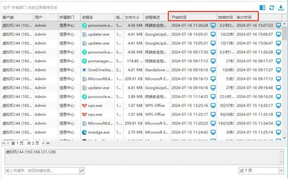This screenshot has height=179, width=288.
Task: Go to the previous page
Action: [x=8, y=143]
